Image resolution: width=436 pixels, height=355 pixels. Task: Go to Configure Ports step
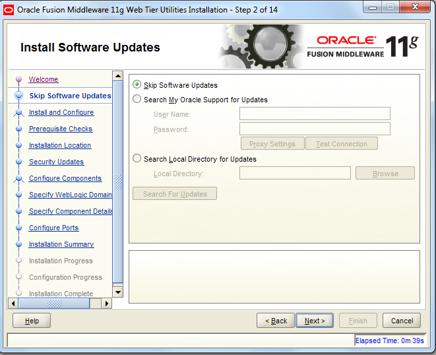click(x=53, y=228)
